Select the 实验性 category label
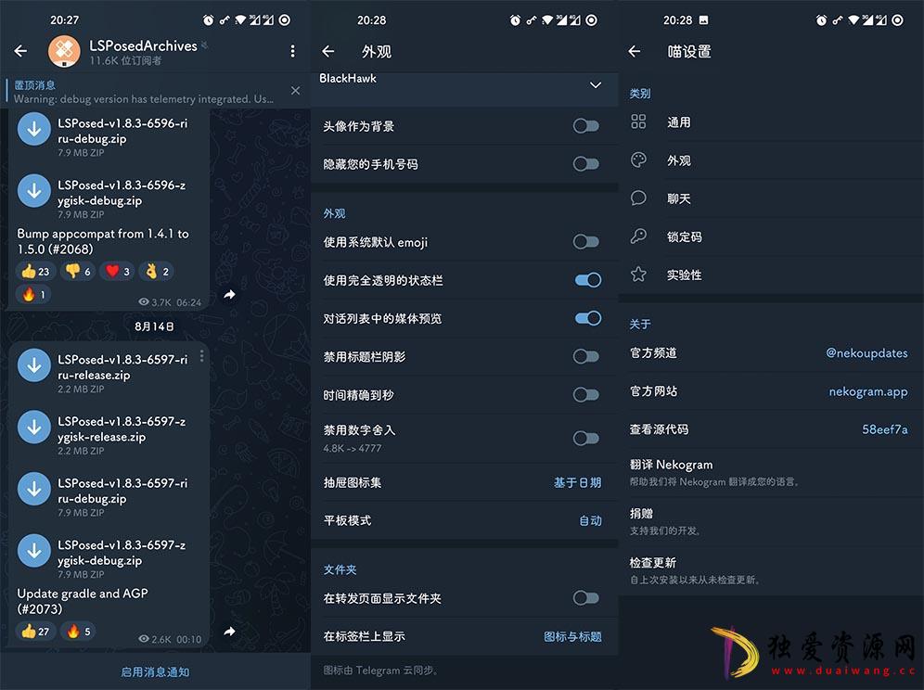 click(684, 275)
